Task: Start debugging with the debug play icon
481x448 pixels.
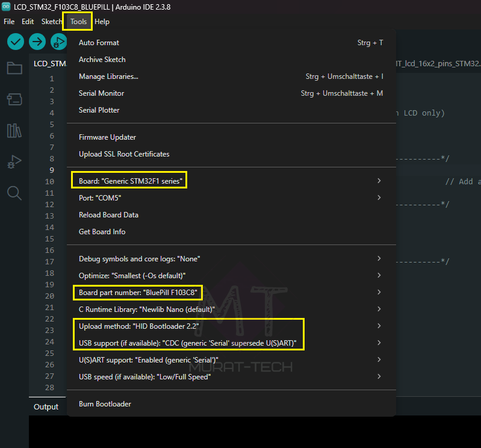Action: [59, 42]
